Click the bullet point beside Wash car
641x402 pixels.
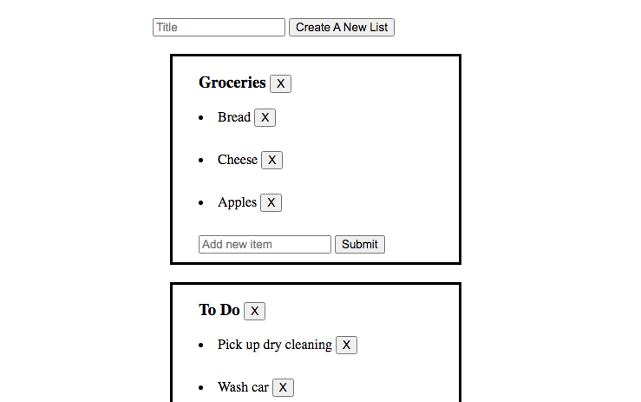coord(201,388)
